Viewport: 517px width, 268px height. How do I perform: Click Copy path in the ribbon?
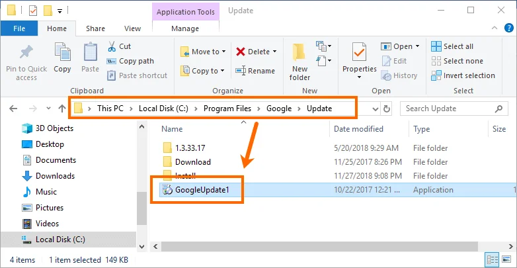click(130, 61)
